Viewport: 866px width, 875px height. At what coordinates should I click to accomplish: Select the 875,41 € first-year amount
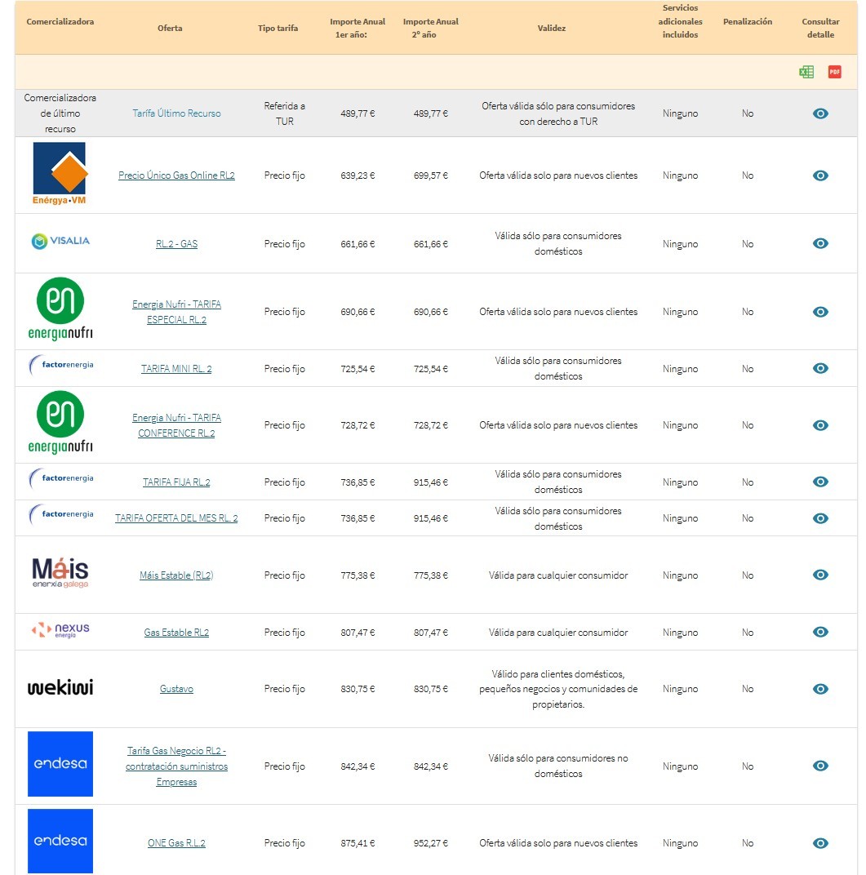(x=358, y=843)
